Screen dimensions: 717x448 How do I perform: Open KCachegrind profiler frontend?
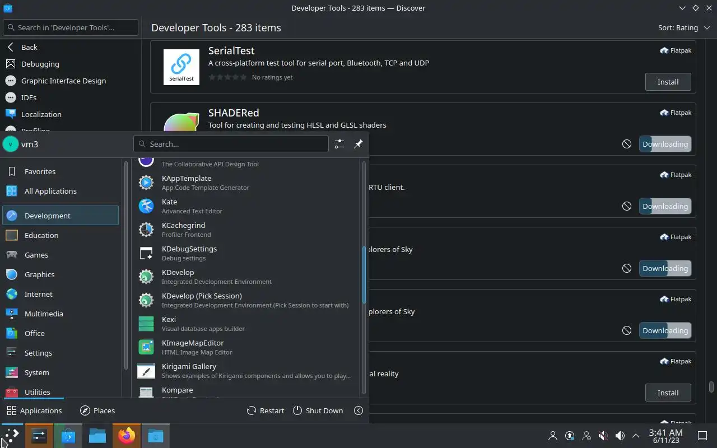click(246, 230)
